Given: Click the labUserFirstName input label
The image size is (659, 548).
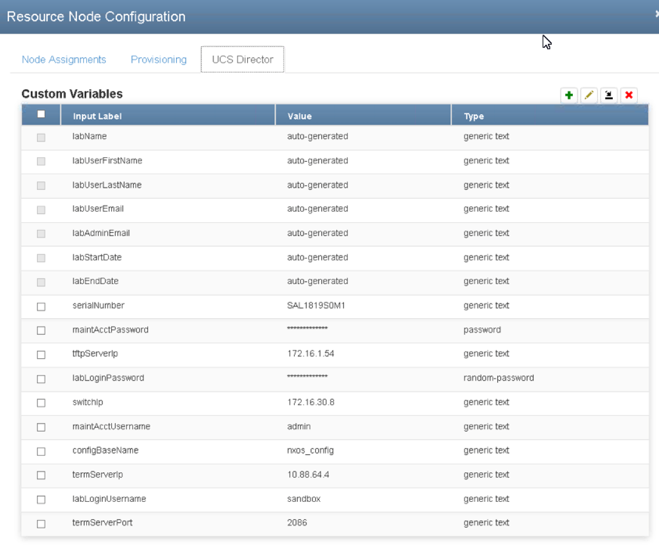Looking at the screenshot, I should [x=107, y=160].
